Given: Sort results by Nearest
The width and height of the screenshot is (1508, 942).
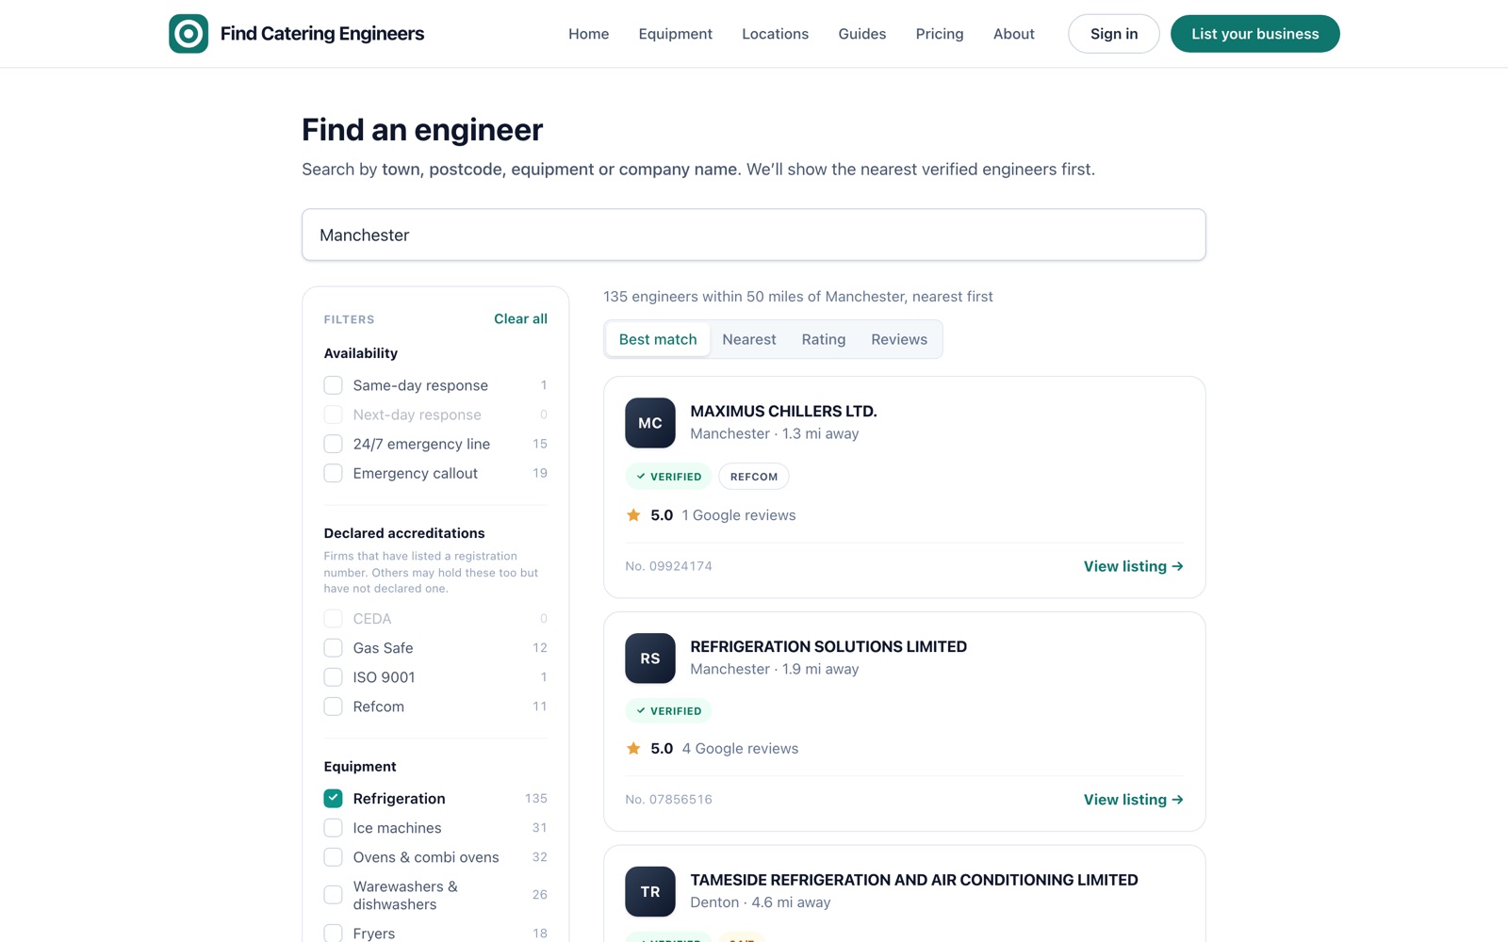Looking at the screenshot, I should (749, 339).
